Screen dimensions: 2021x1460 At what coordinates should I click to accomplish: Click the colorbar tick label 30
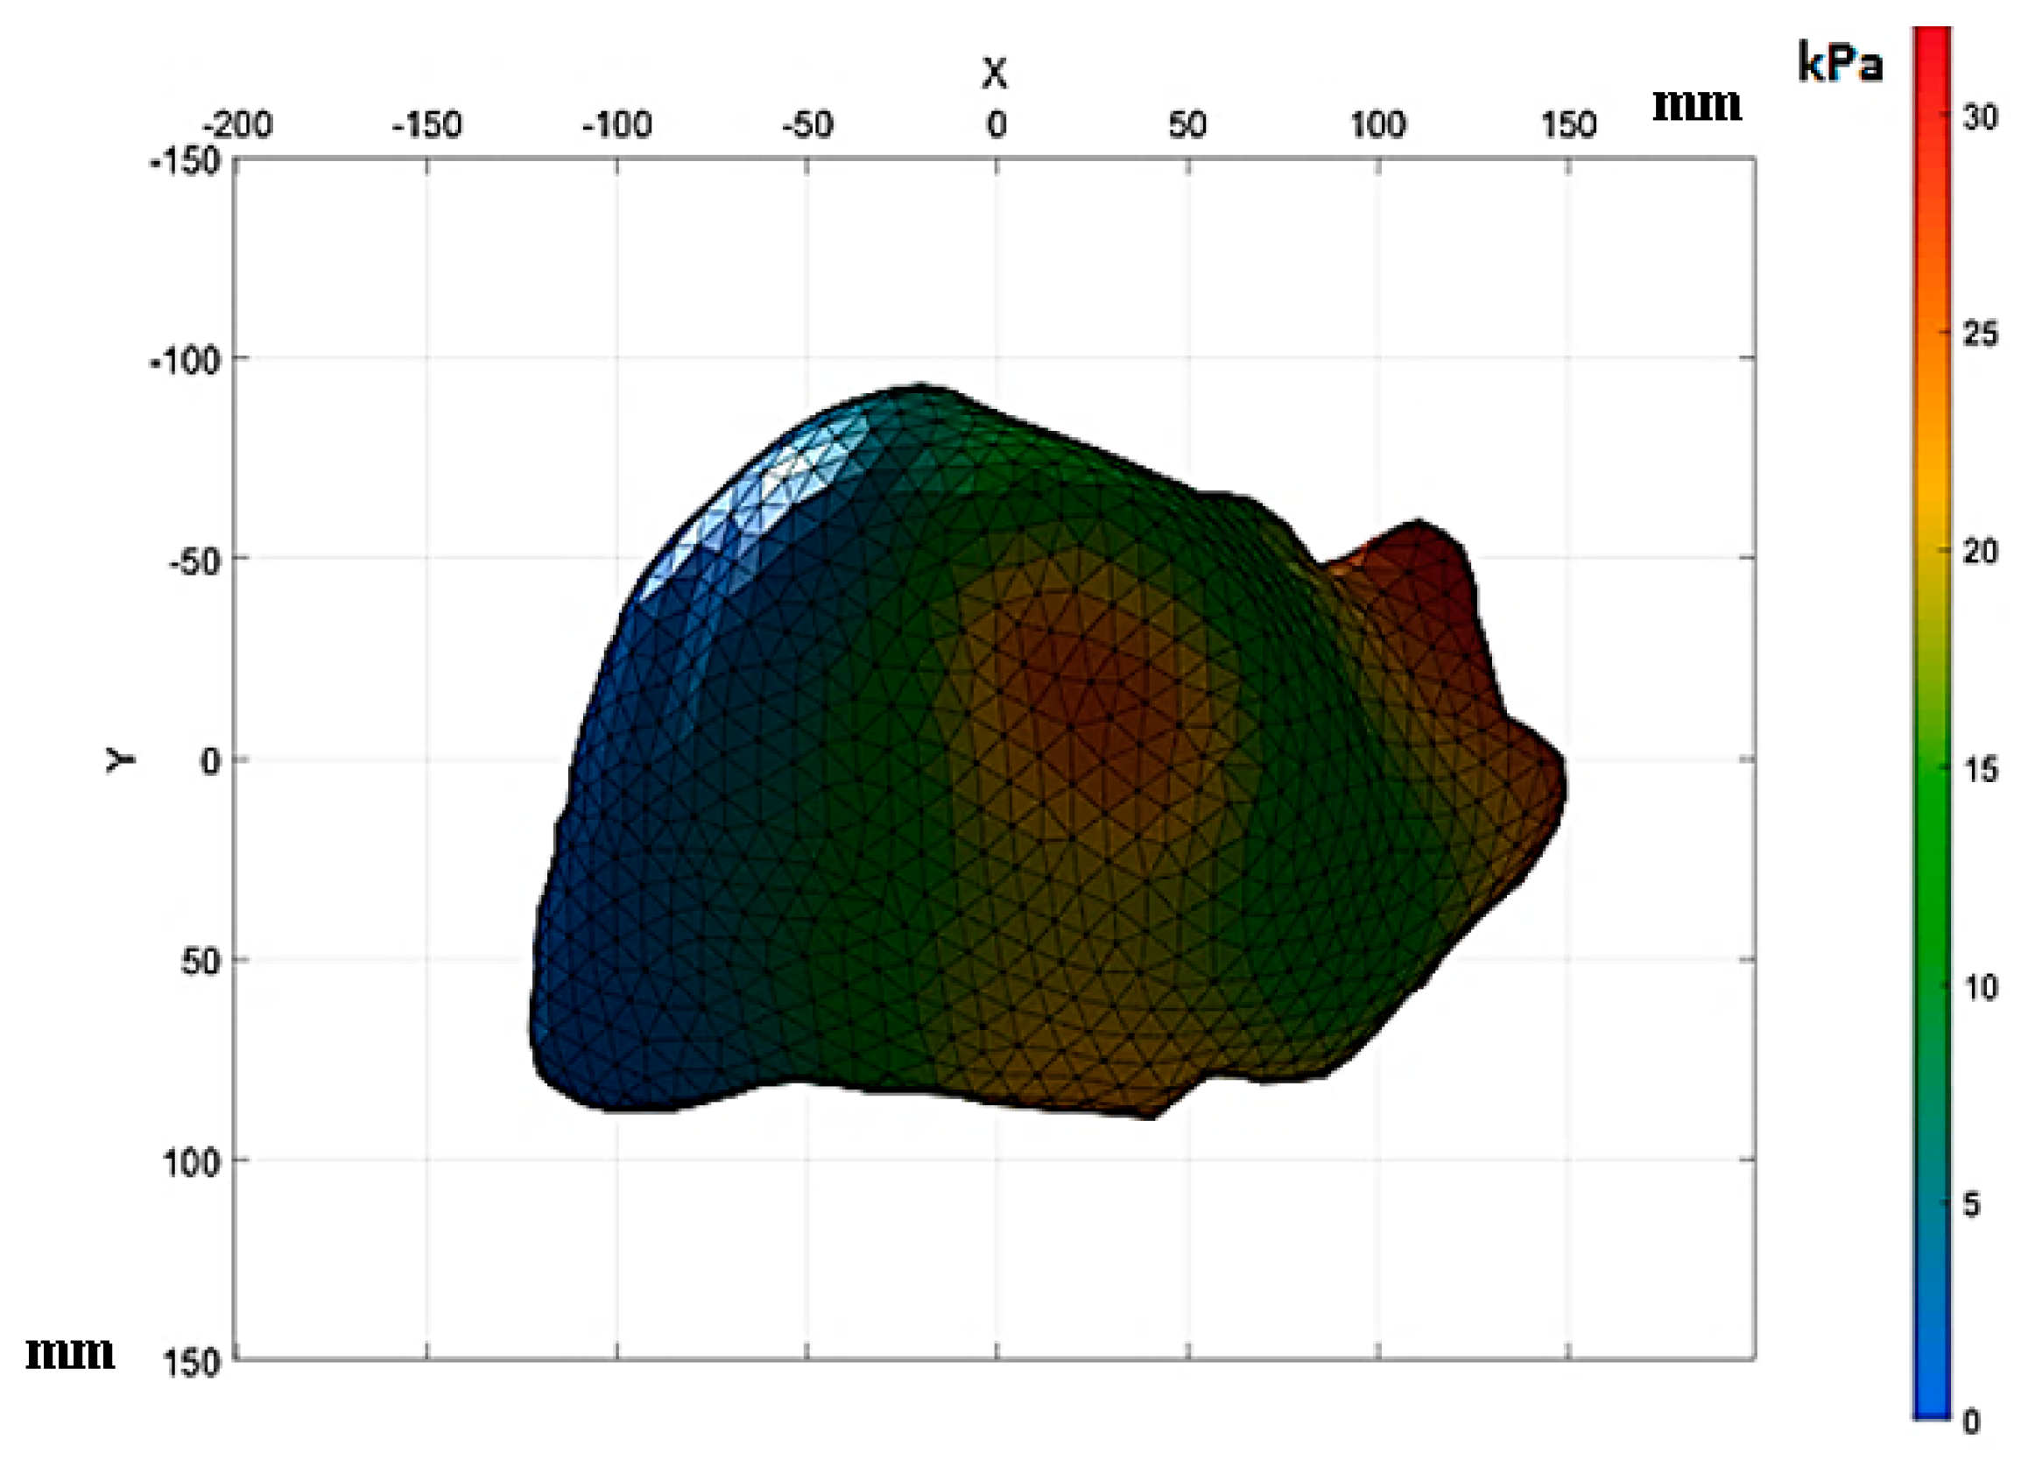pos(1980,117)
